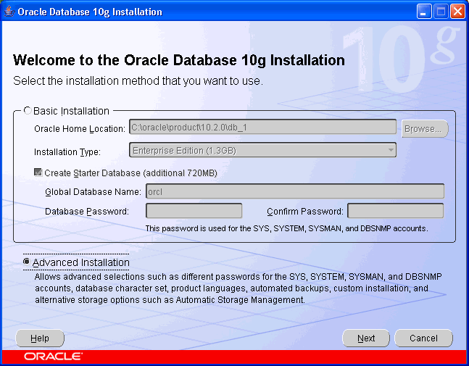Screen dimensions: 469x366
Task: Toggle the Create Starter Database checkbox
Action: tap(38, 173)
